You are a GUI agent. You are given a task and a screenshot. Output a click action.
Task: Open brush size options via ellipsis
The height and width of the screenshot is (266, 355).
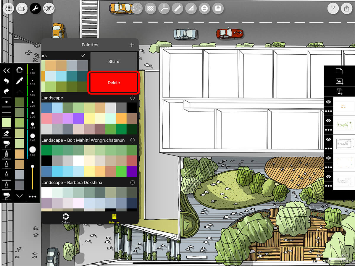point(33,196)
